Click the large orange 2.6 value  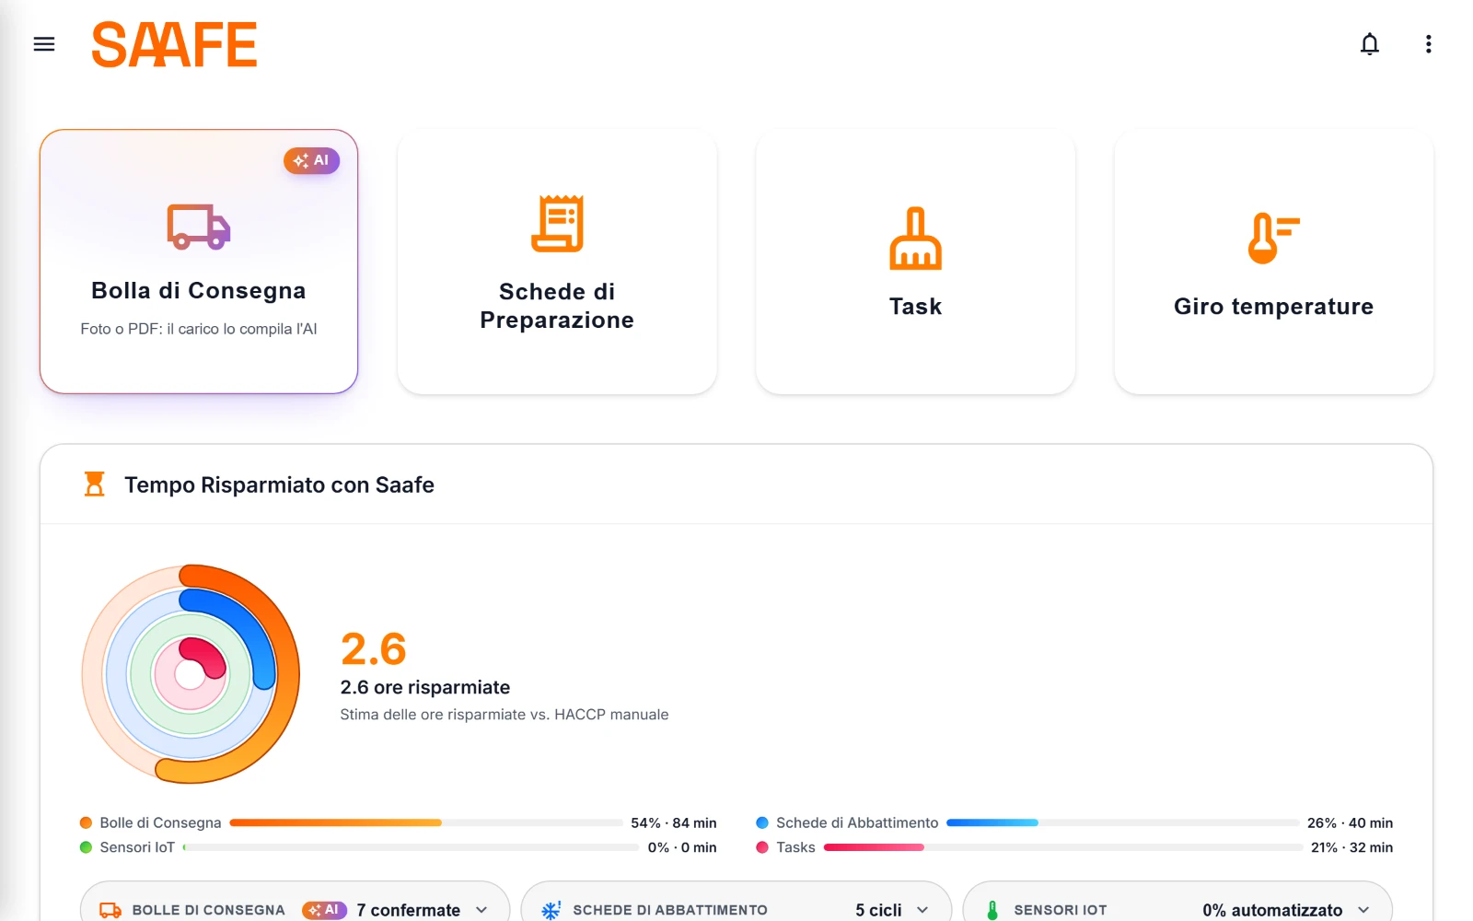(x=373, y=649)
